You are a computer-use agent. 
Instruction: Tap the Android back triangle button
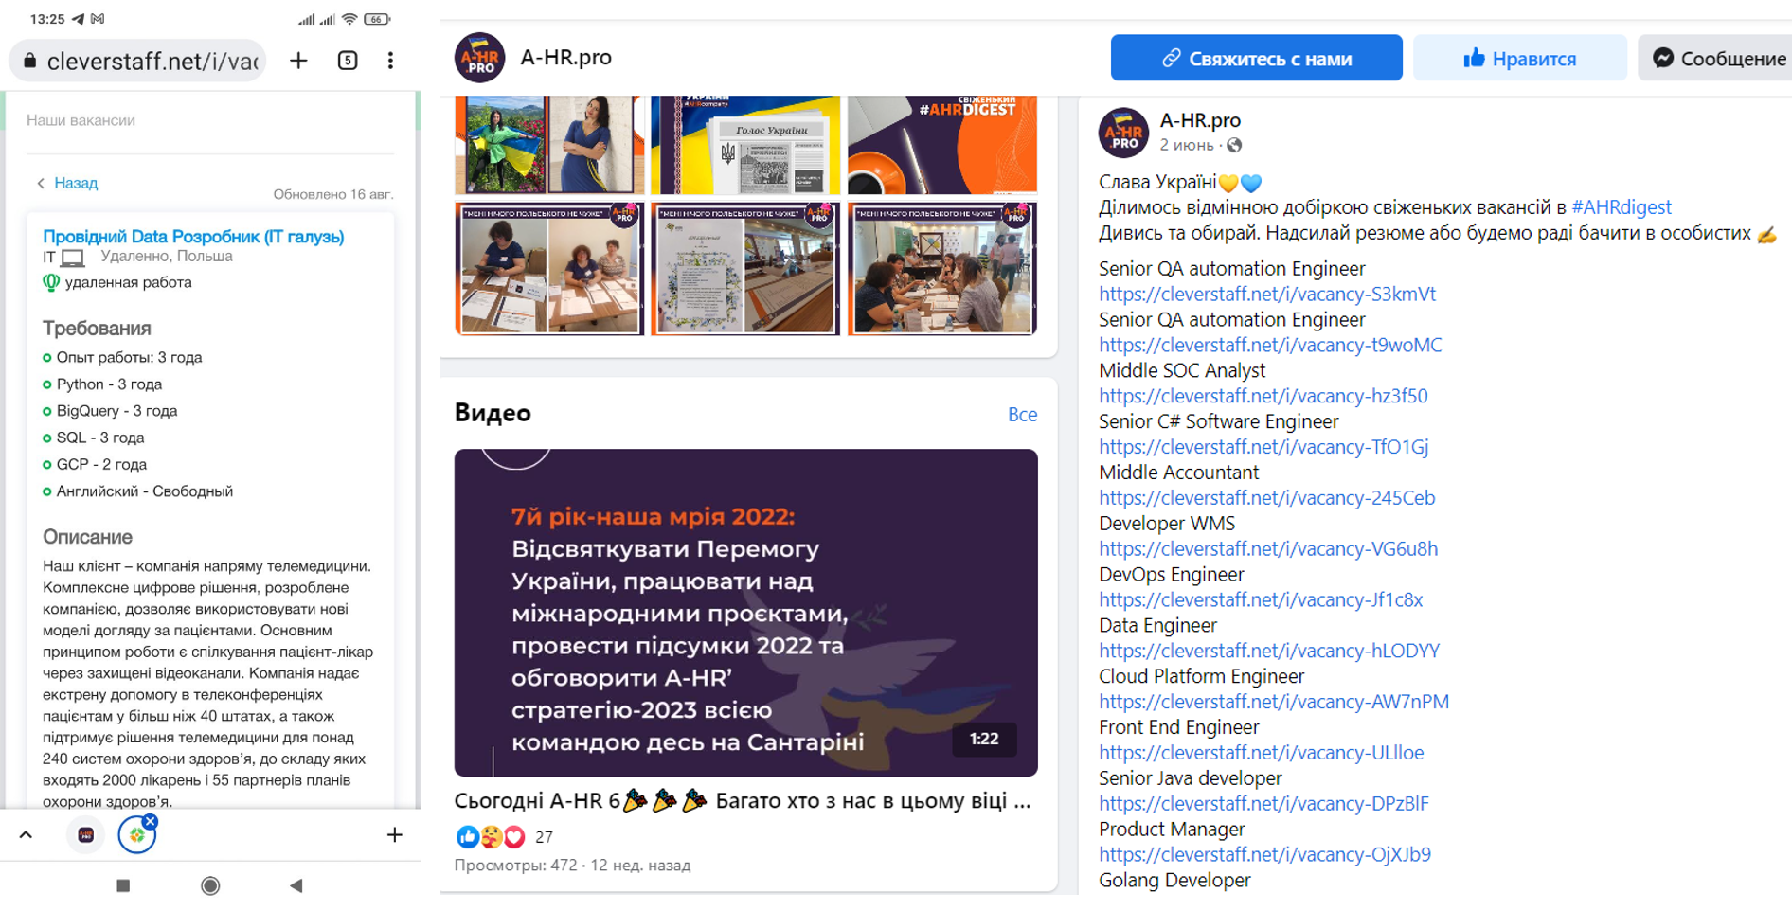coord(296,885)
